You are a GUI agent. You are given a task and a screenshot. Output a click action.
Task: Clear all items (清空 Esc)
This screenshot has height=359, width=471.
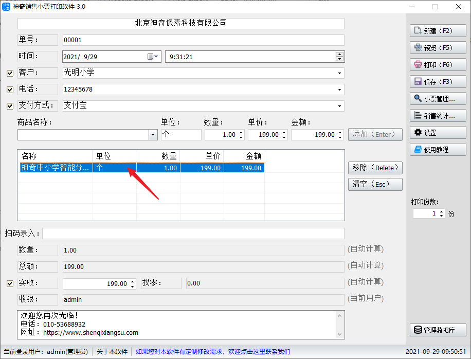click(x=375, y=184)
